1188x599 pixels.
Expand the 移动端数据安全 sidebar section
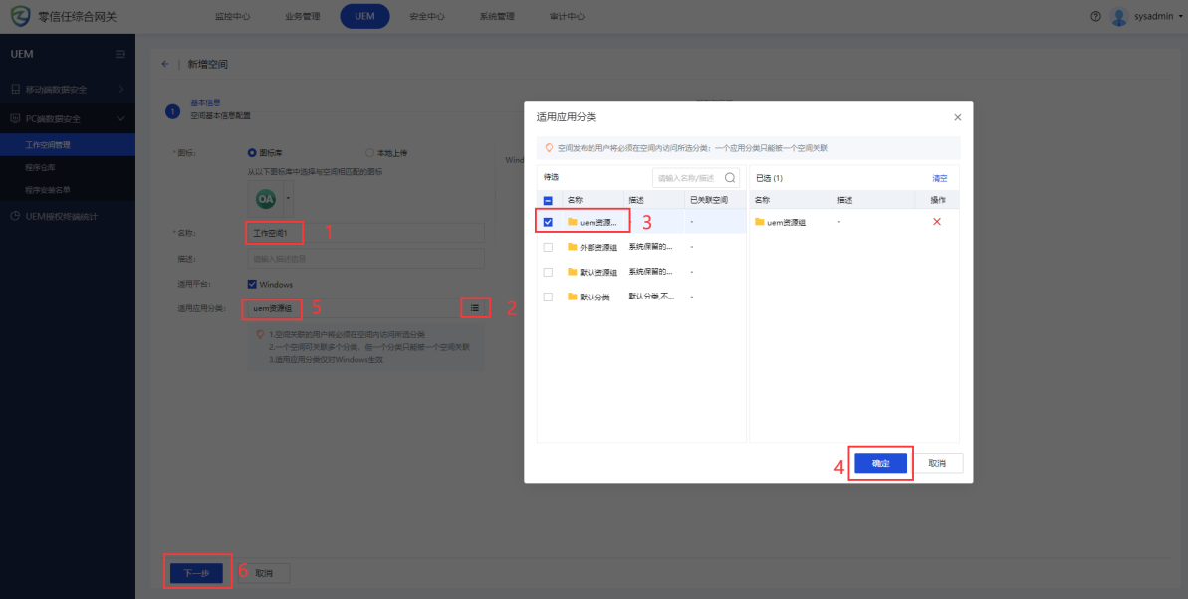[x=67, y=90]
